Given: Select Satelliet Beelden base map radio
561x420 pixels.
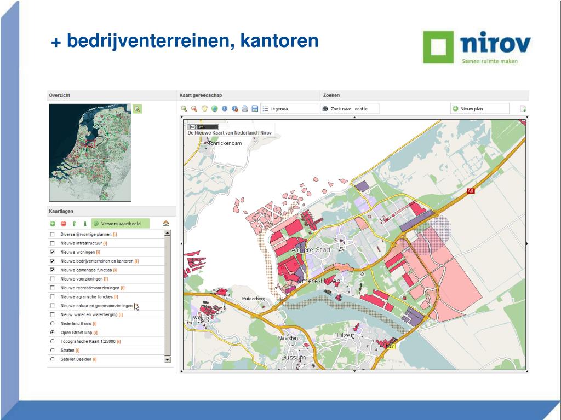Looking at the screenshot, I should click(52, 359).
